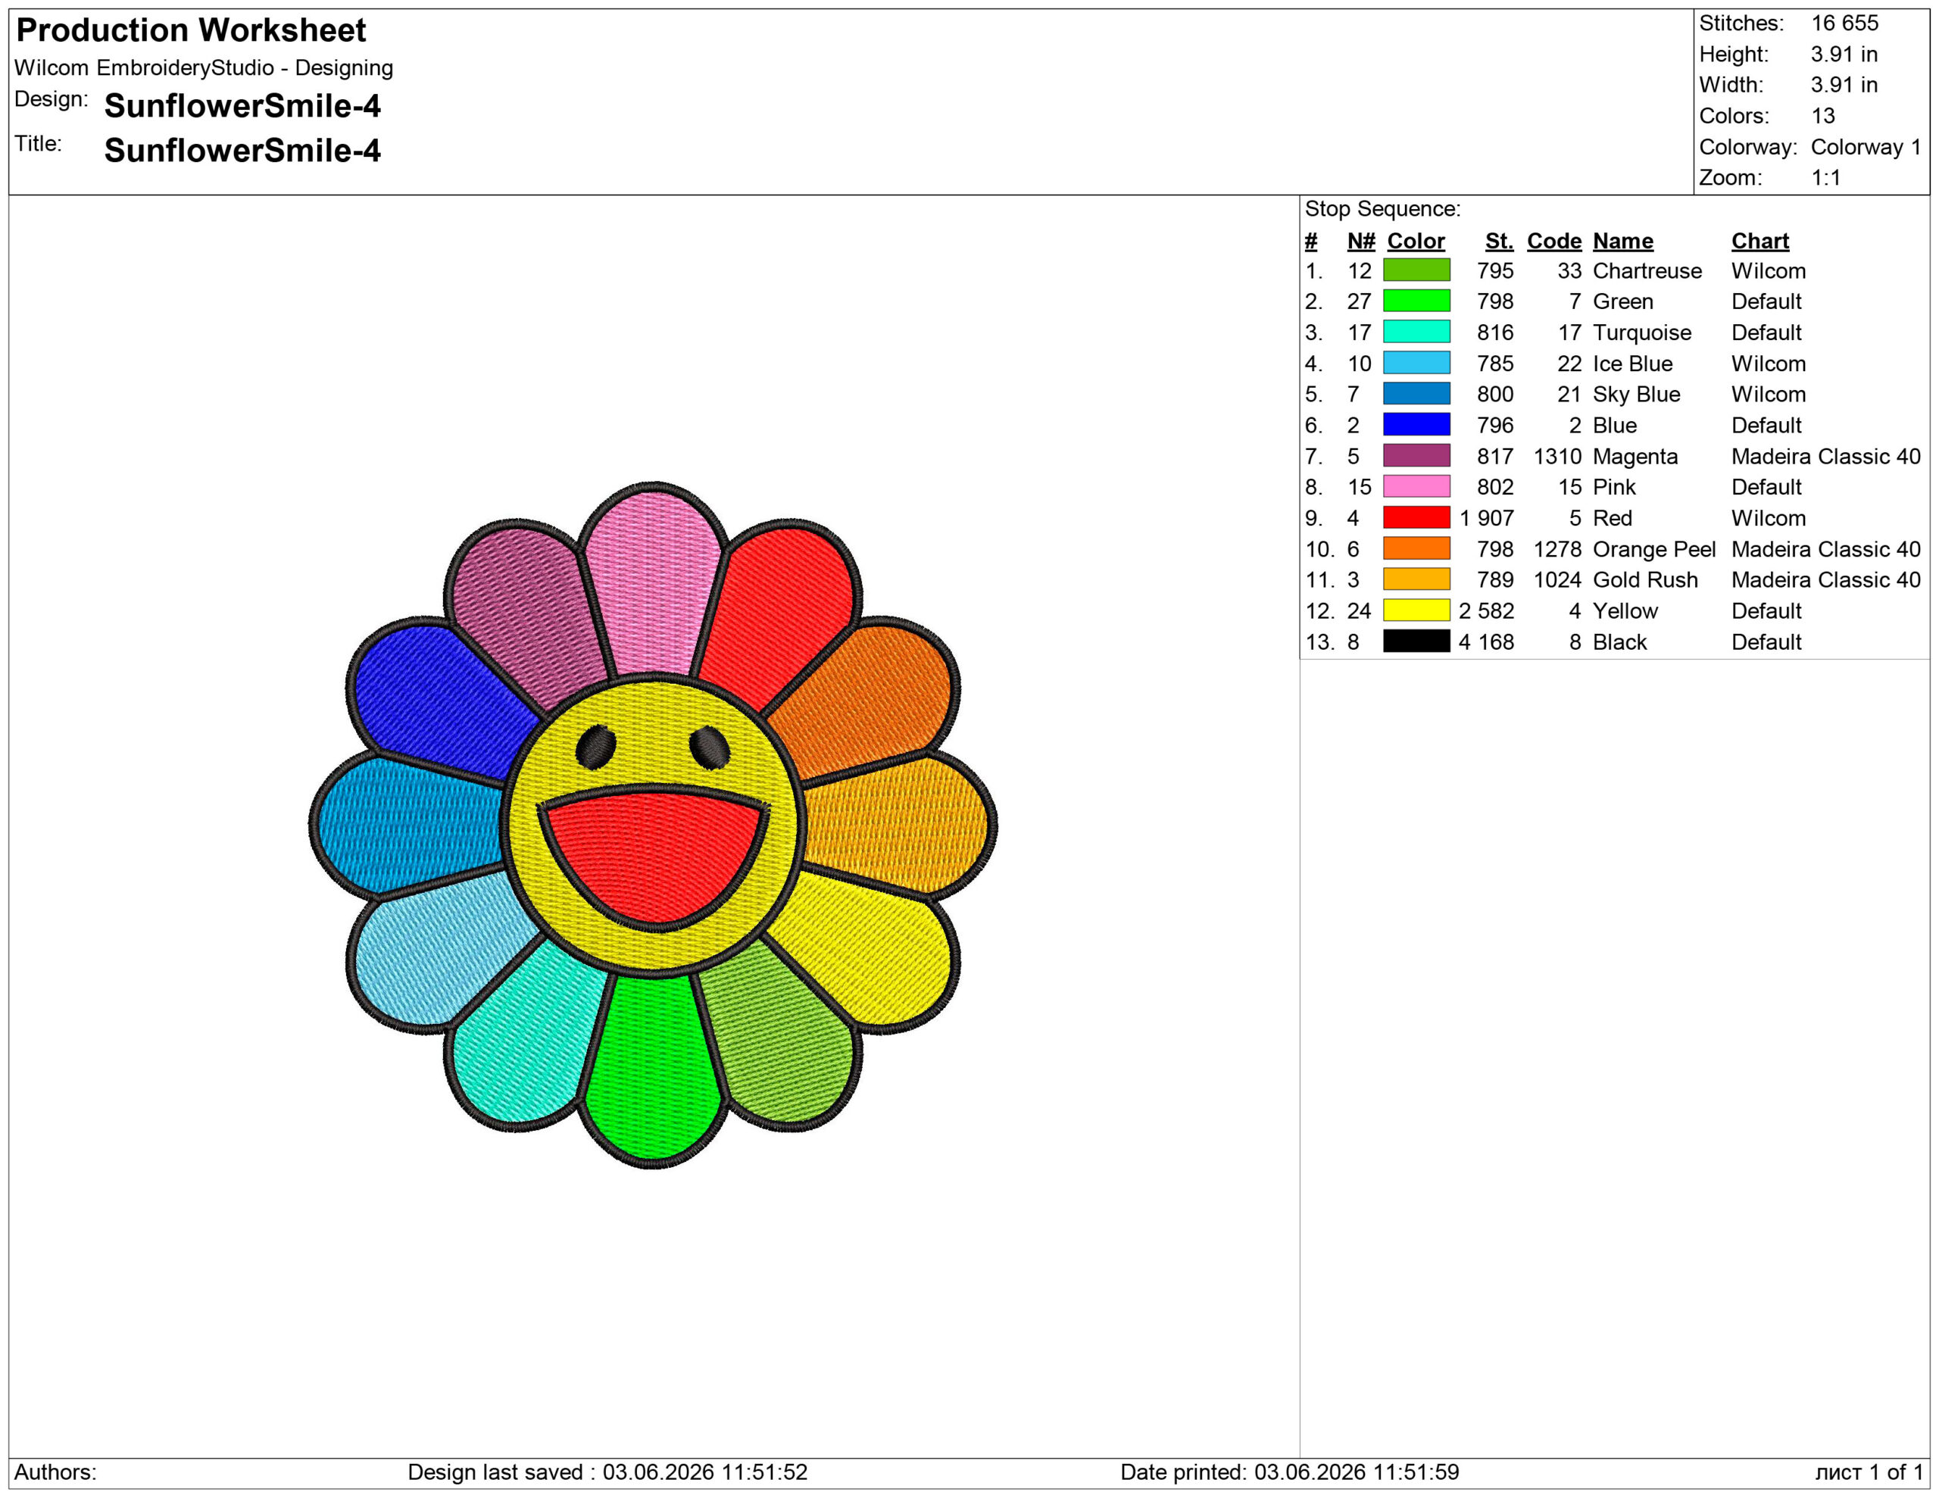Click the design name 'SunflowerSmile-4' beside Design

tap(242, 105)
